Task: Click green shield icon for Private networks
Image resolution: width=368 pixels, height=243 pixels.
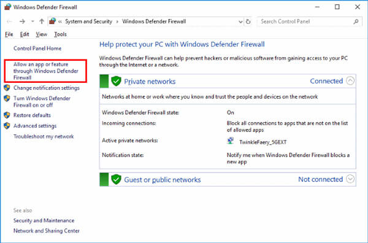Action: [116, 81]
